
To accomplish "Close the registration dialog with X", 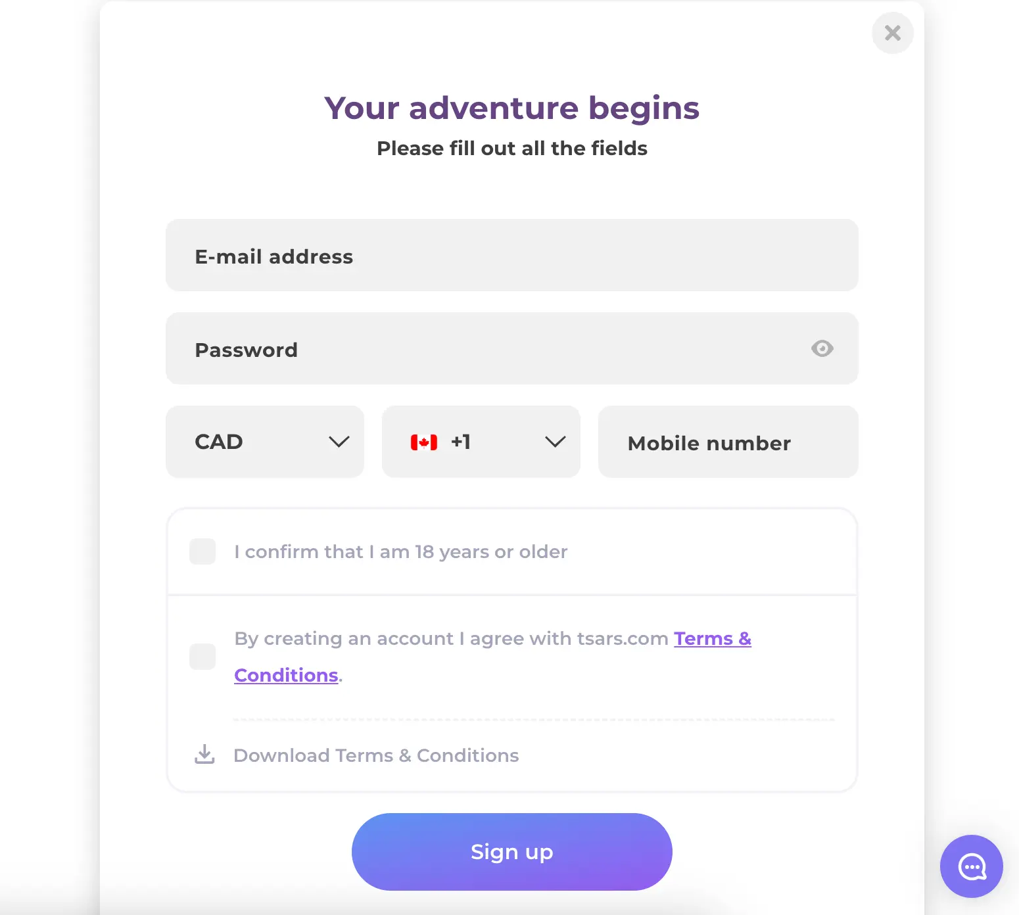I will pyautogui.click(x=893, y=33).
